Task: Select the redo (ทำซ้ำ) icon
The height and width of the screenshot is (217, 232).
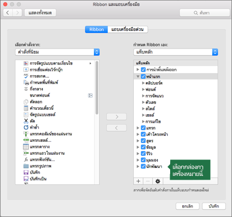Action: pos(26,127)
